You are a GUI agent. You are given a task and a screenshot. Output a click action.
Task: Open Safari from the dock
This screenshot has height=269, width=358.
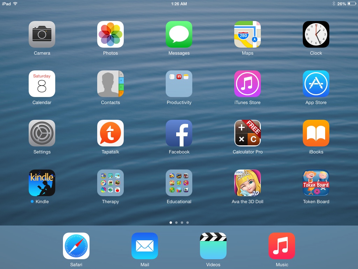pyautogui.click(x=76, y=246)
